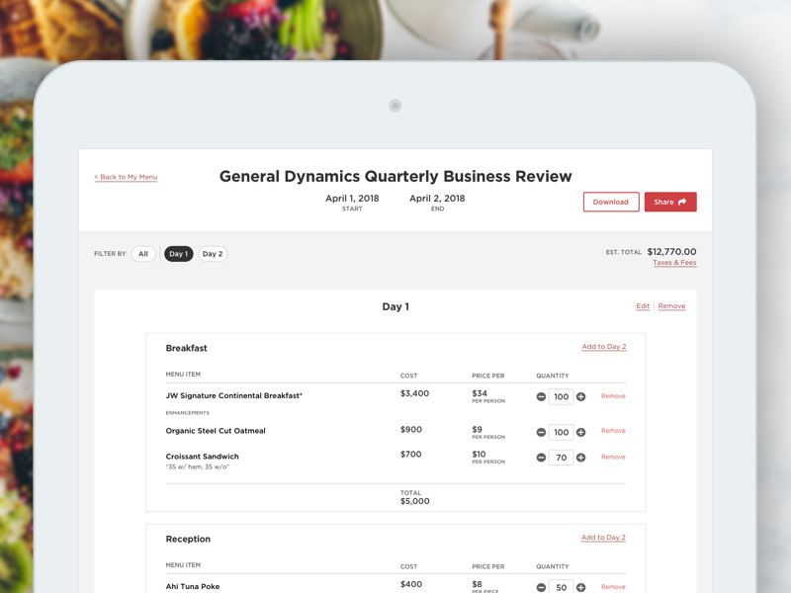This screenshot has width=791, height=593.
Task: Go back to My Menu
Action: coord(126,177)
